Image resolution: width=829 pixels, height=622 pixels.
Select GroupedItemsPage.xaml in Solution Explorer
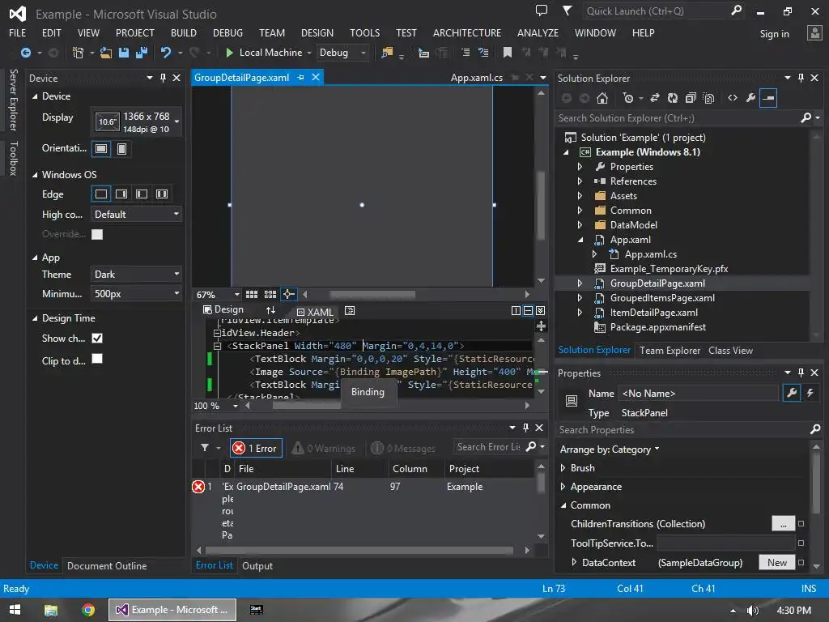pos(662,298)
